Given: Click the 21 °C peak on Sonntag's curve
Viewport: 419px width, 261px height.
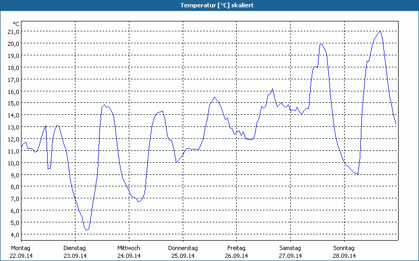Looking at the screenshot, I should click(x=380, y=31).
